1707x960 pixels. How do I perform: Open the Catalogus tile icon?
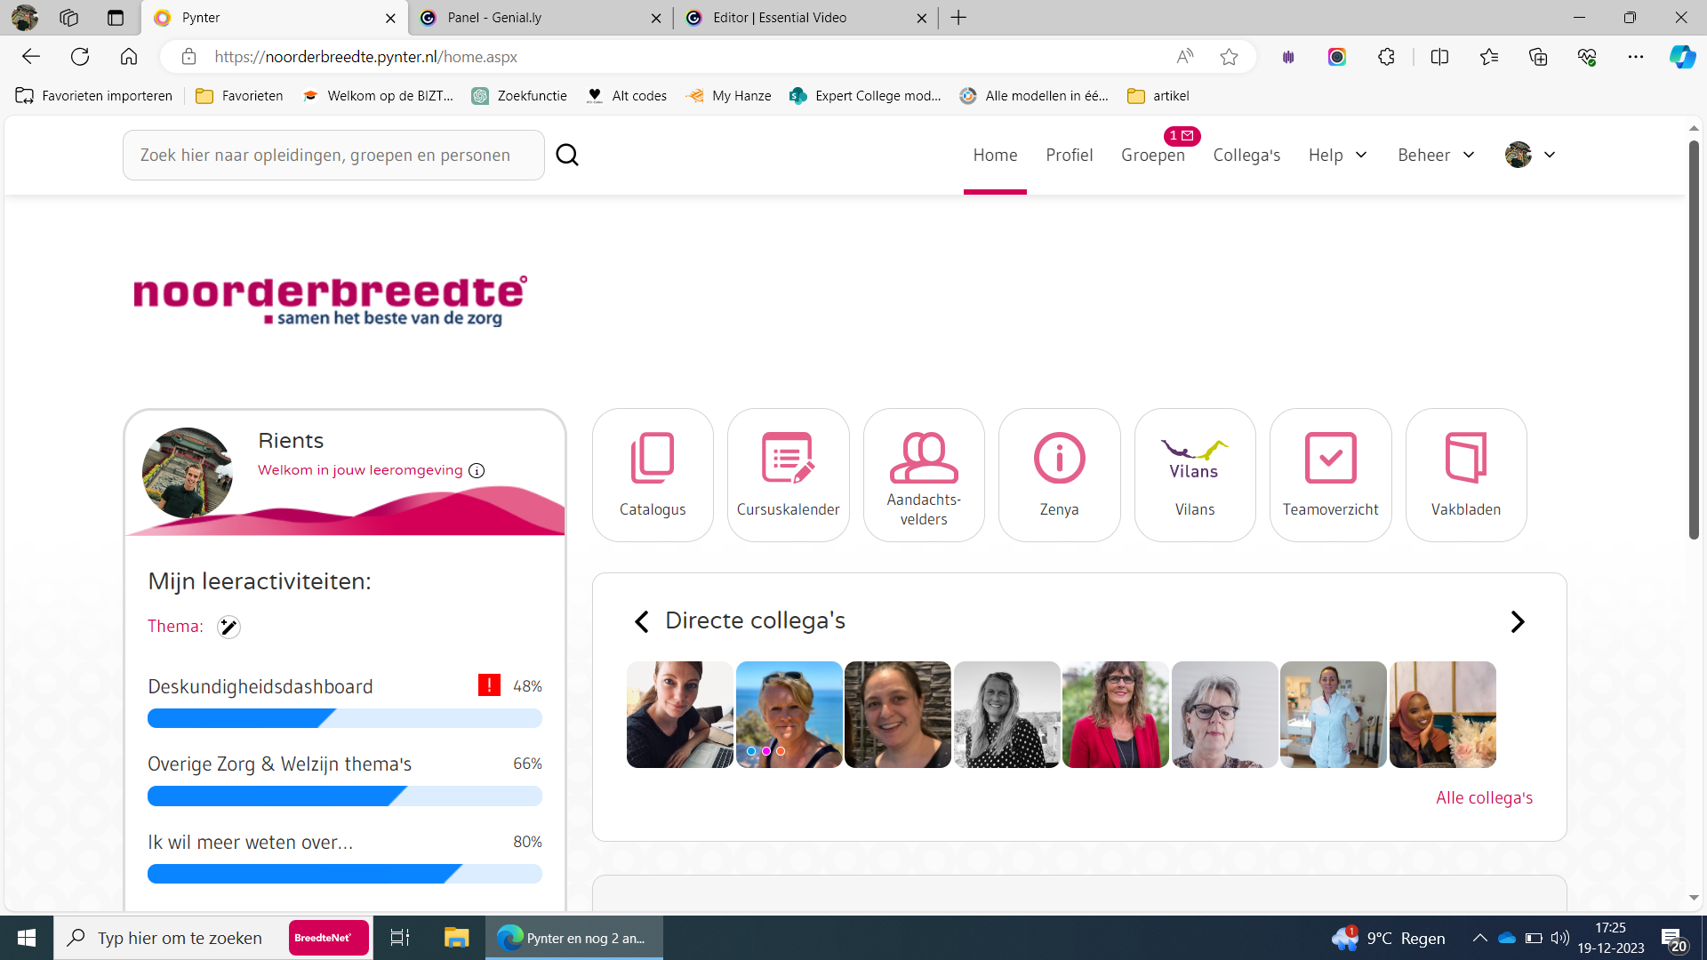pyautogui.click(x=653, y=458)
